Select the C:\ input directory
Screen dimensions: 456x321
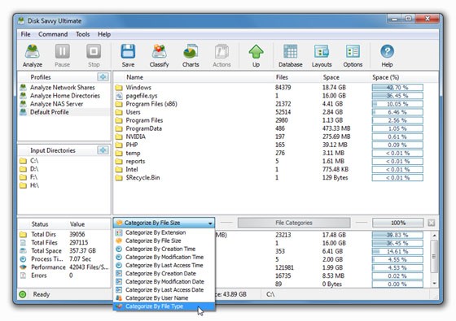click(34, 161)
